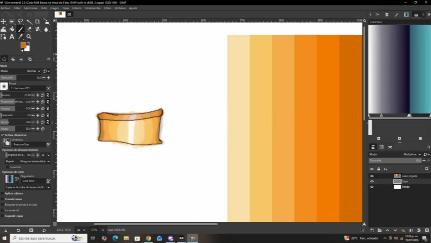Select the Fuzzy Select wand tool
431x243 pixels.
click(x=29, y=21)
